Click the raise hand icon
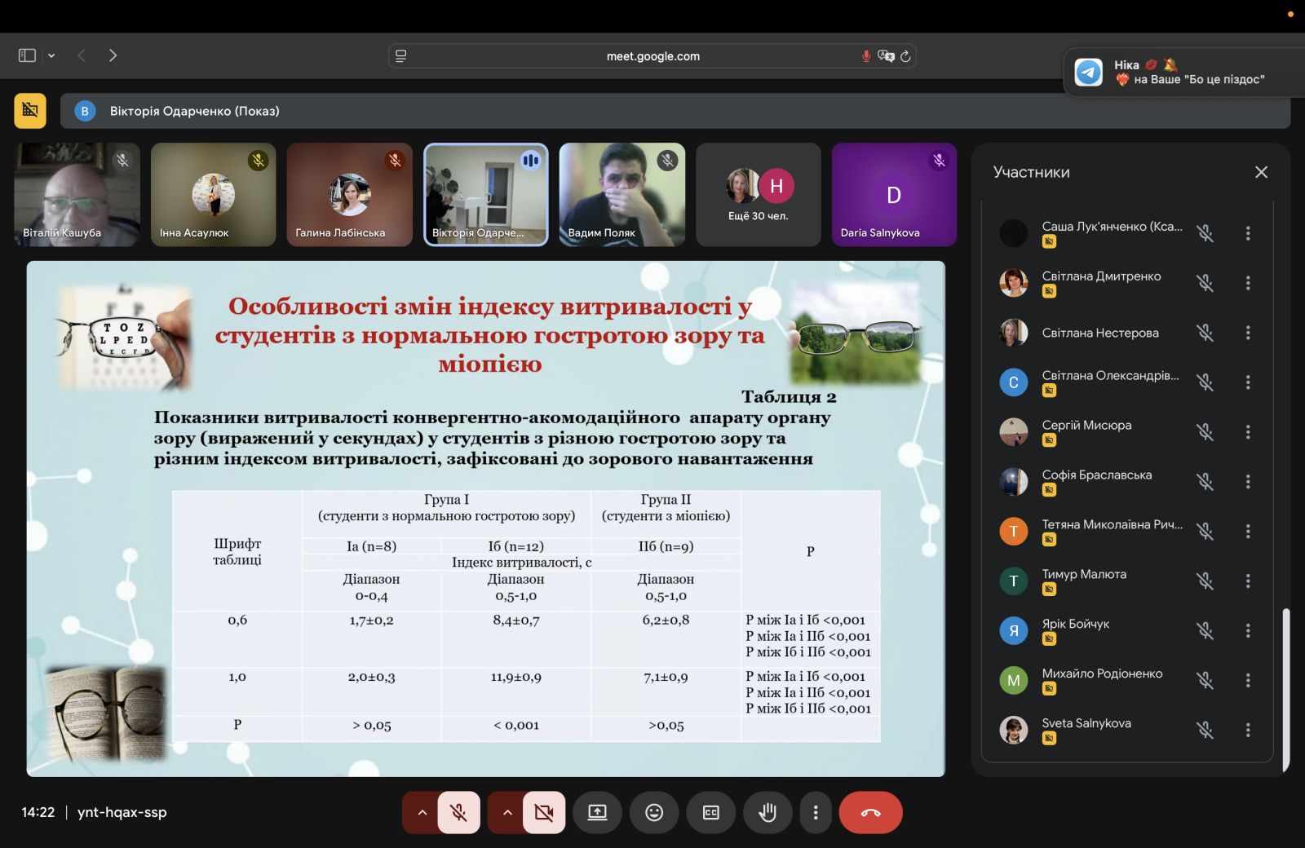This screenshot has height=848, width=1305. [767, 812]
